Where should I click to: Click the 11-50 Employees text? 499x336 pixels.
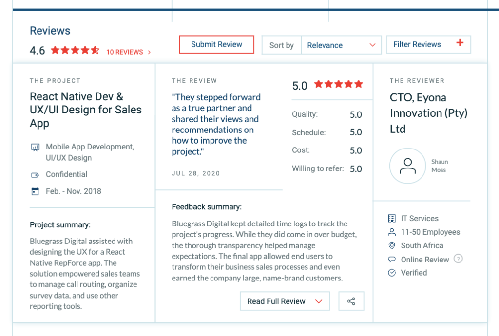(x=430, y=232)
